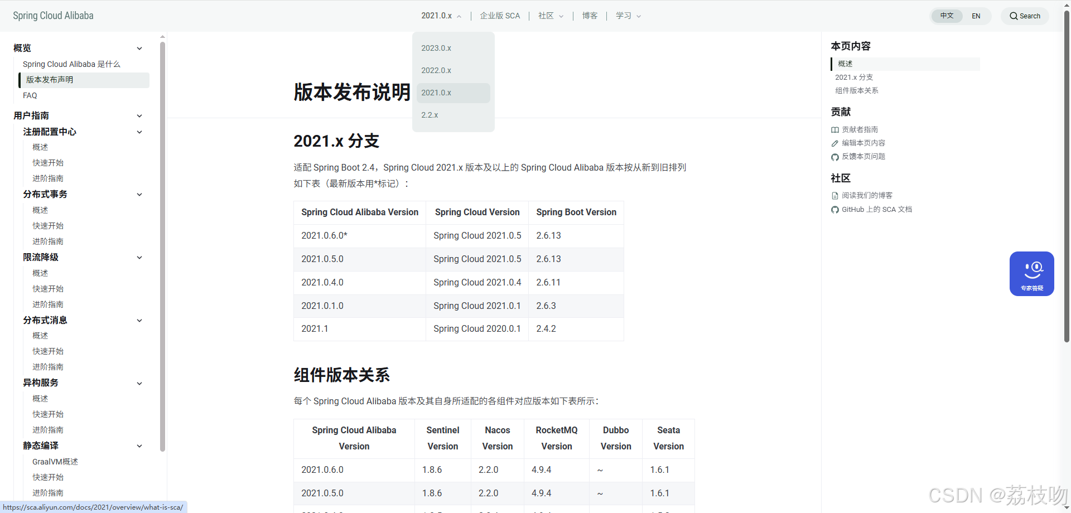
Task: Click the page vertical scrollbar
Action: pos(1067,176)
